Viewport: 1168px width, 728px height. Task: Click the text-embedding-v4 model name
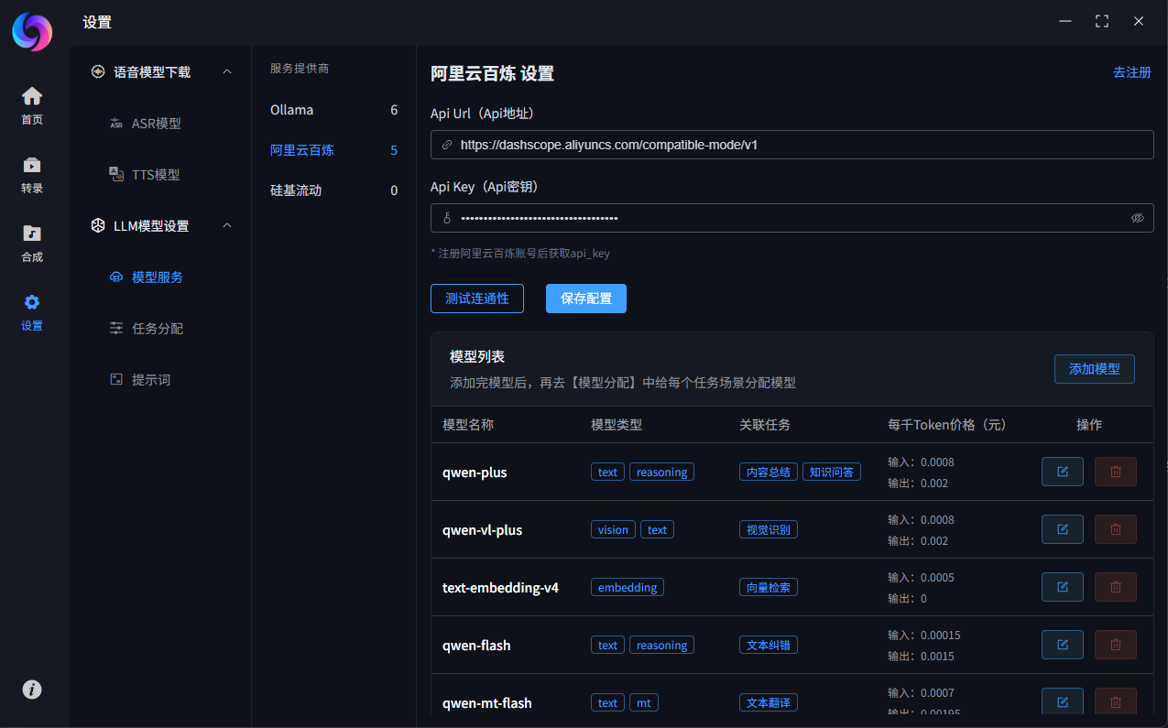coord(500,588)
